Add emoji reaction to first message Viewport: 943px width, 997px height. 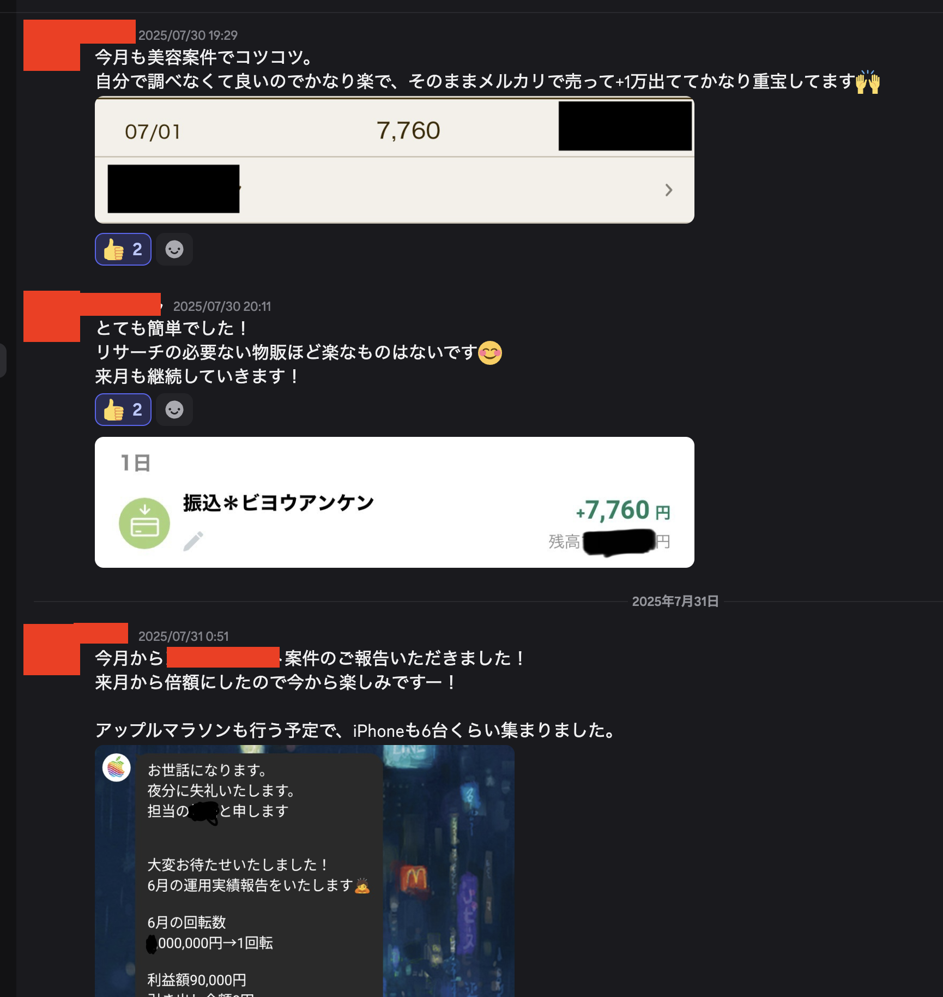(174, 249)
